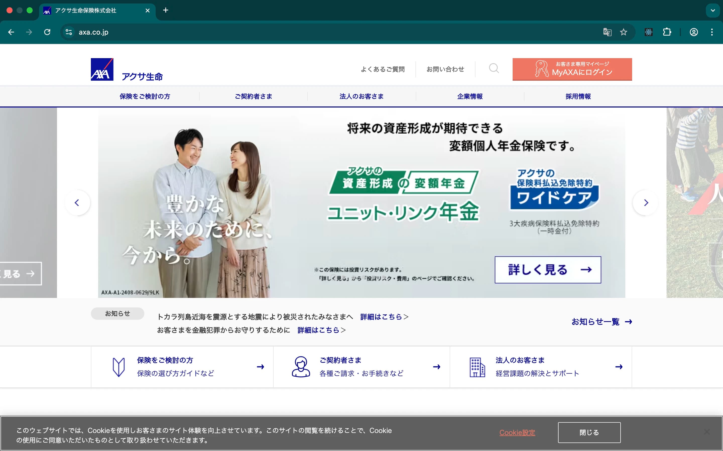Click the MyAXAにログイン button
The image size is (723, 451).
[572, 69]
